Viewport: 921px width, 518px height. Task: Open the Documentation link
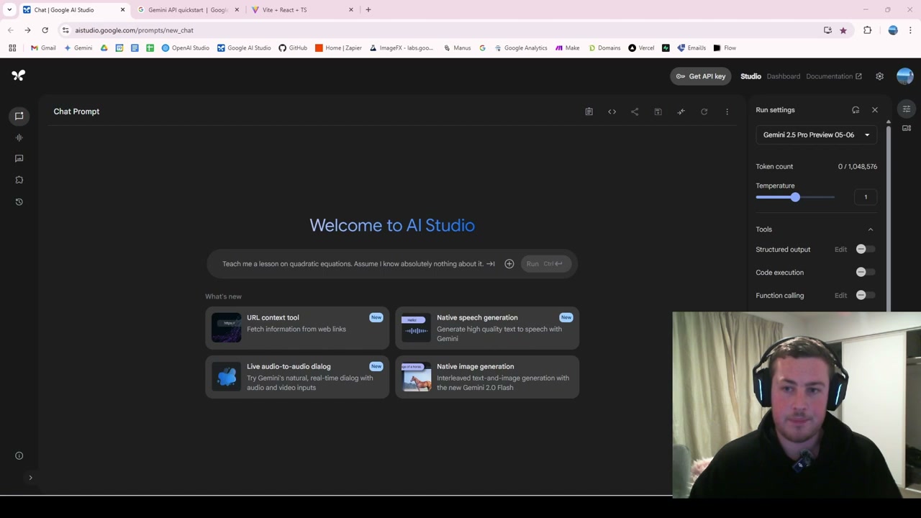(x=833, y=76)
